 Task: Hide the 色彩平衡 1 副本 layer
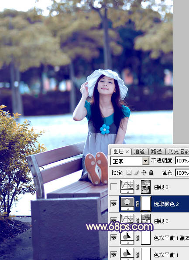[x=113, y=238]
